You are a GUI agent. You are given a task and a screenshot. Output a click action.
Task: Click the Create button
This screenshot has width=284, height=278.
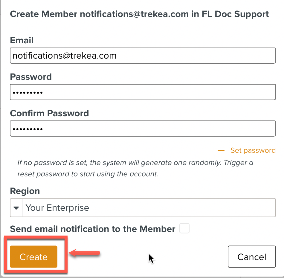(34, 257)
